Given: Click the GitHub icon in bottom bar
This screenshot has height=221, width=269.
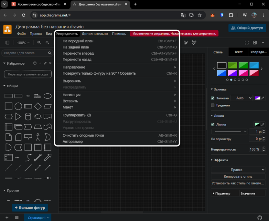Looking at the screenshot, I should coord(260,217).
